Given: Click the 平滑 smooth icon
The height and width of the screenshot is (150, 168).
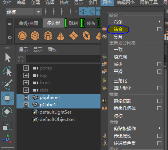Looking at the screenshot, I should click(105, 71).
